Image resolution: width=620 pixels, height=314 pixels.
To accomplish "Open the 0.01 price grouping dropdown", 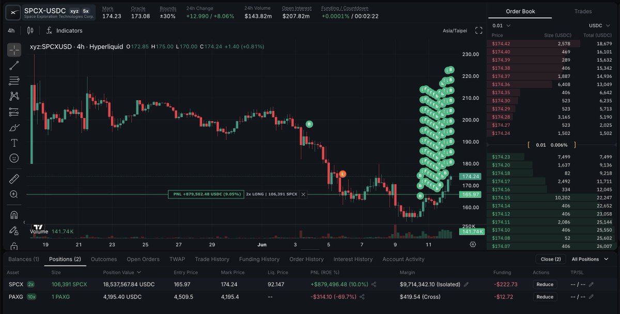I will pyautogui.click(x=501, y=25).
